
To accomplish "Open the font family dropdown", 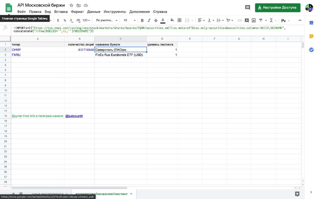I will click(107, 20).
